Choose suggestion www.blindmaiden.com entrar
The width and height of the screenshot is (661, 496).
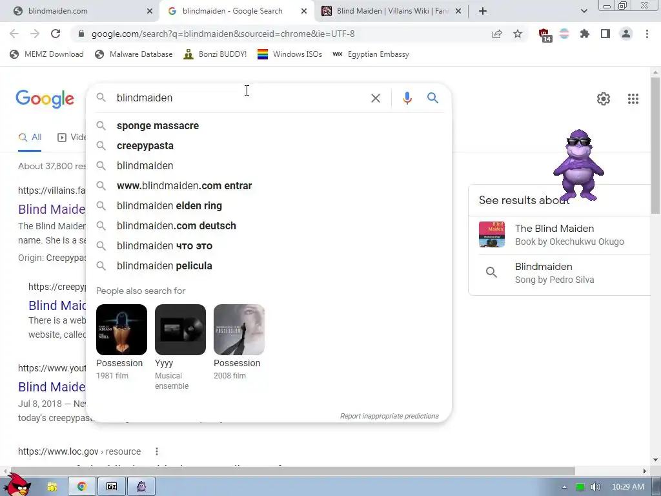pos(269,185)
